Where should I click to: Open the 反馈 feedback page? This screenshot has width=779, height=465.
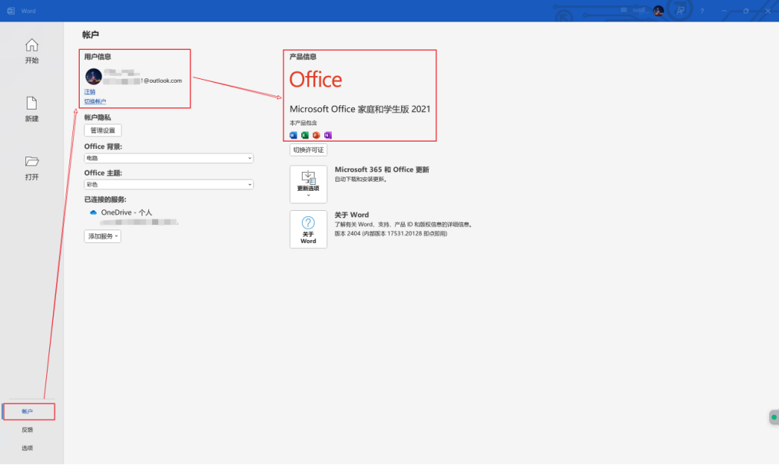(28, 430)
